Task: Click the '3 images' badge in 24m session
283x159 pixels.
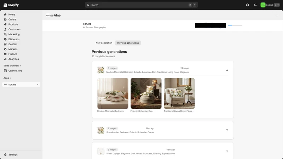Action: [112, 68]
